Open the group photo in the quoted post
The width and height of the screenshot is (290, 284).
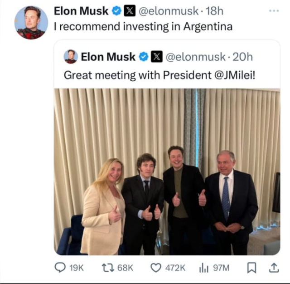click(x=167, y=171)
